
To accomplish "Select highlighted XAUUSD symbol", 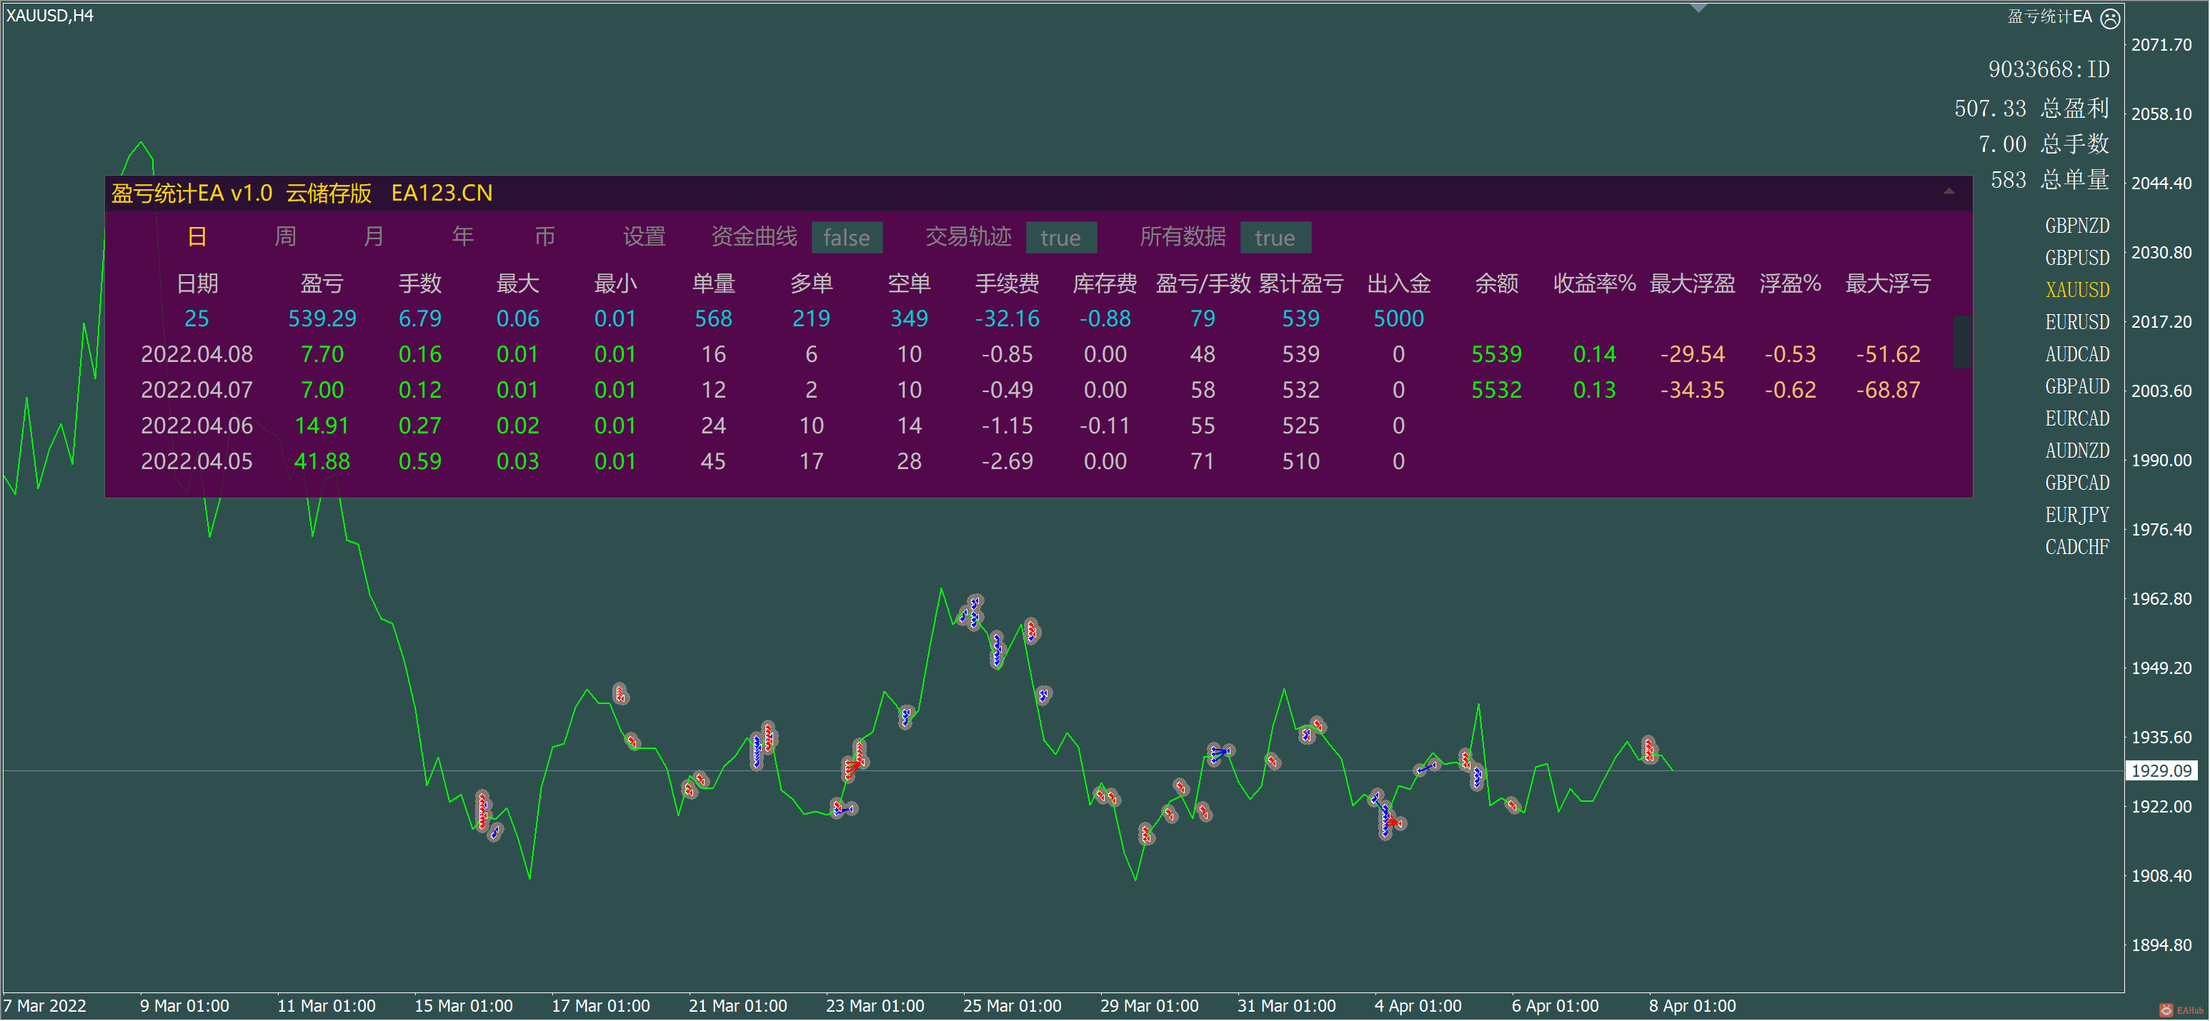I will [2076, 290].
